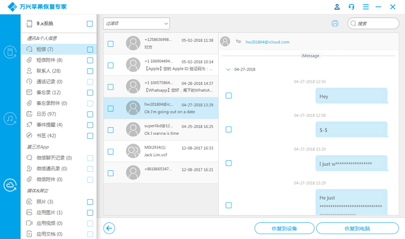Image resolution: width=405 pixels, height=239 pixels.
Task: Toggle the 9.x系统 select-all checkbox
Action: click(x=90, y=24)
